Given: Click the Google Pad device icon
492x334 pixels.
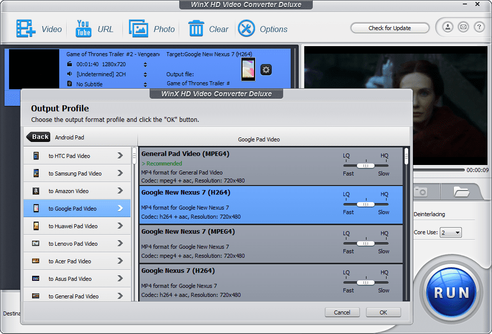Looking at the screenshot, I should click(x=36, y=208).
